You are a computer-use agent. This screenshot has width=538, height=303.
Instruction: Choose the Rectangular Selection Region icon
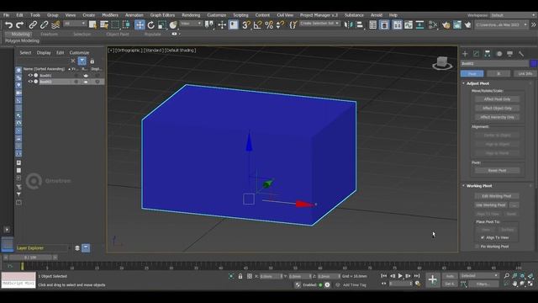(115, 24)
